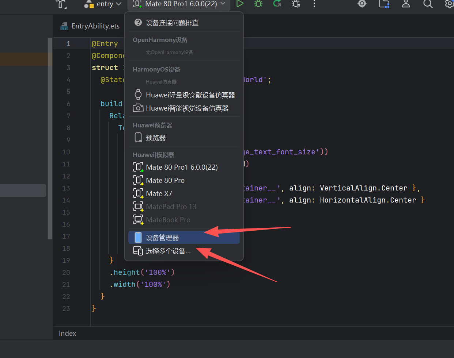Click line number 23 in the gutter
Viewport: 454px width, 358px height.
66,308
